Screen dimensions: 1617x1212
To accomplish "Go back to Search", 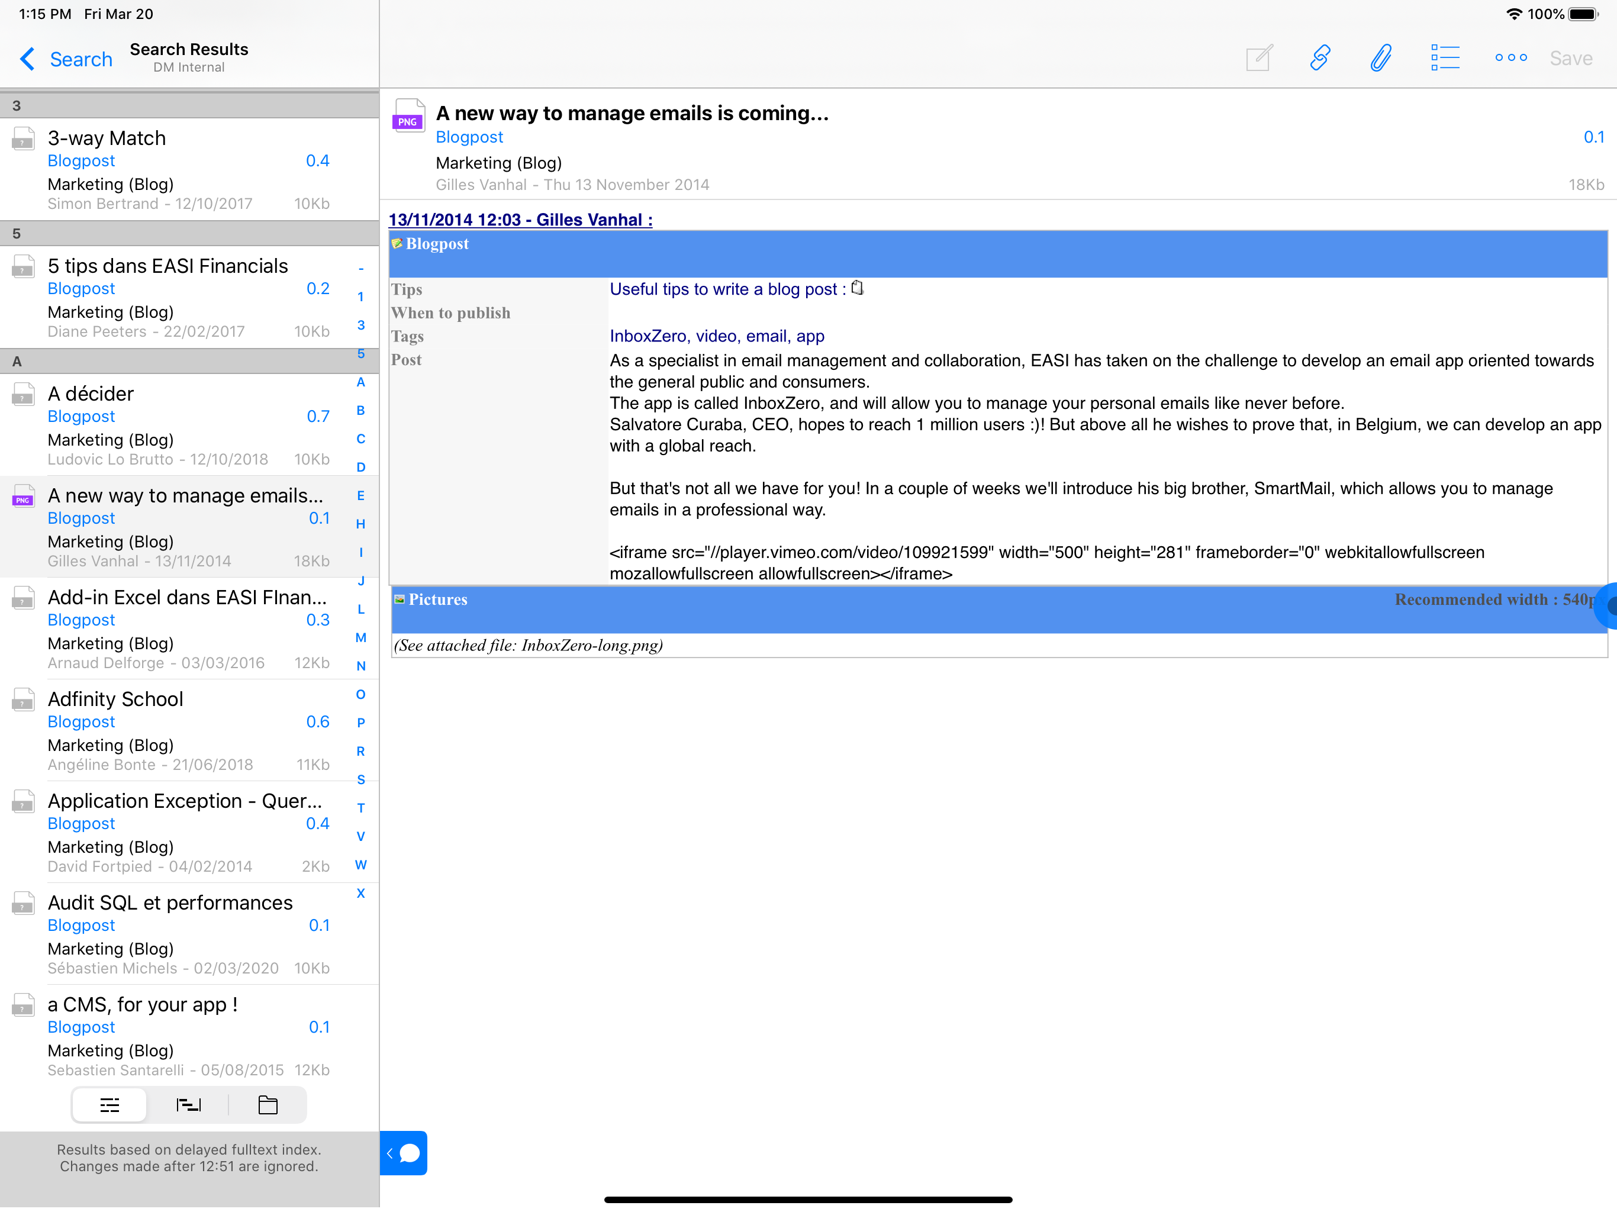I will pos(66,59).
